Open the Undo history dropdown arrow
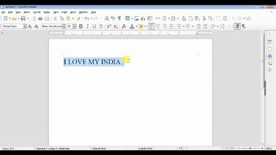The width and height of the screenshot is (276, 155). coord(91,19)
